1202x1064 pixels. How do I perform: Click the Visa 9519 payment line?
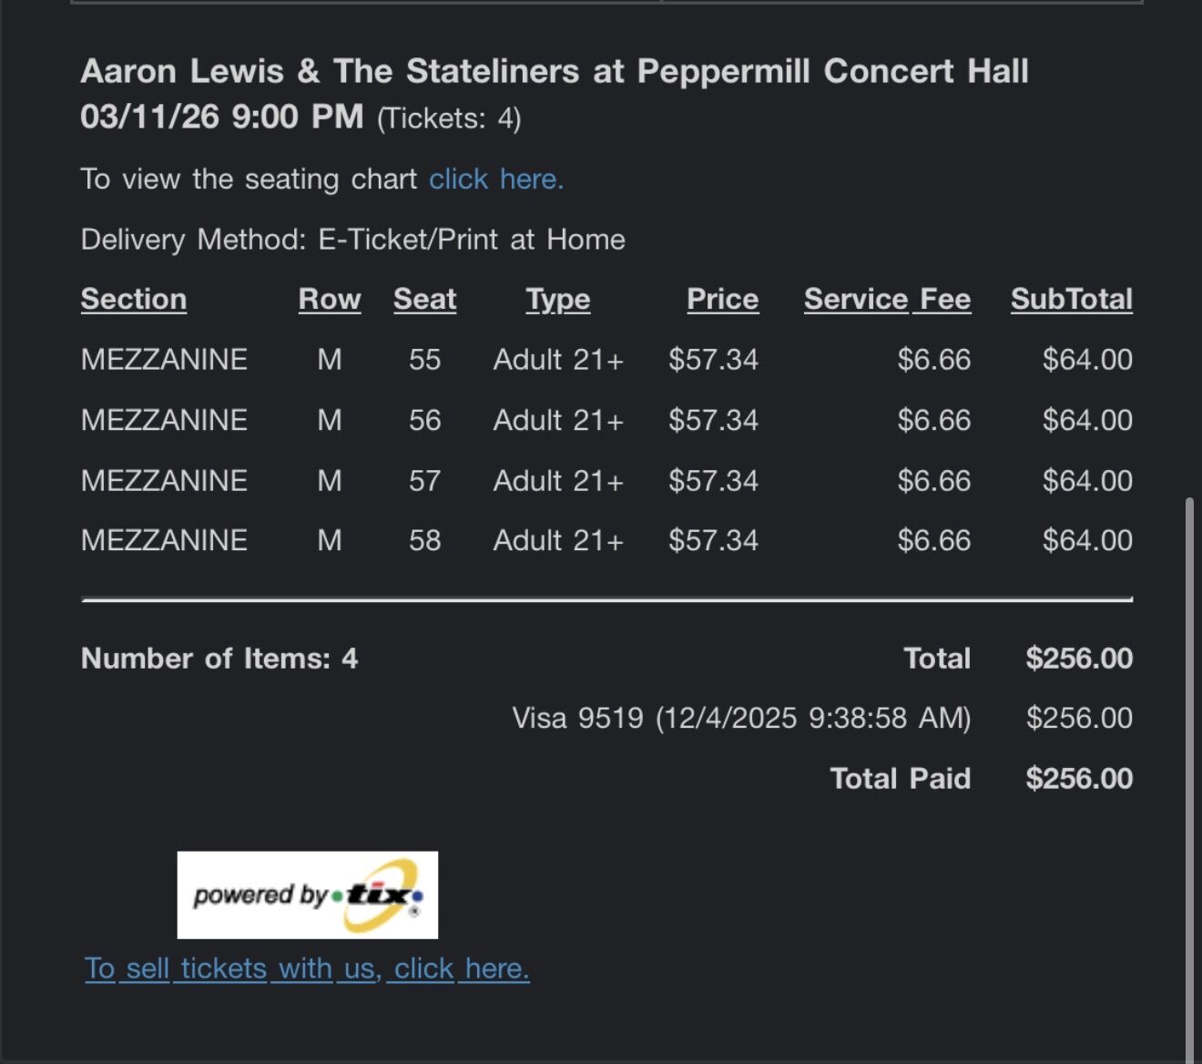pyautogui.click(x=740, y=719)
